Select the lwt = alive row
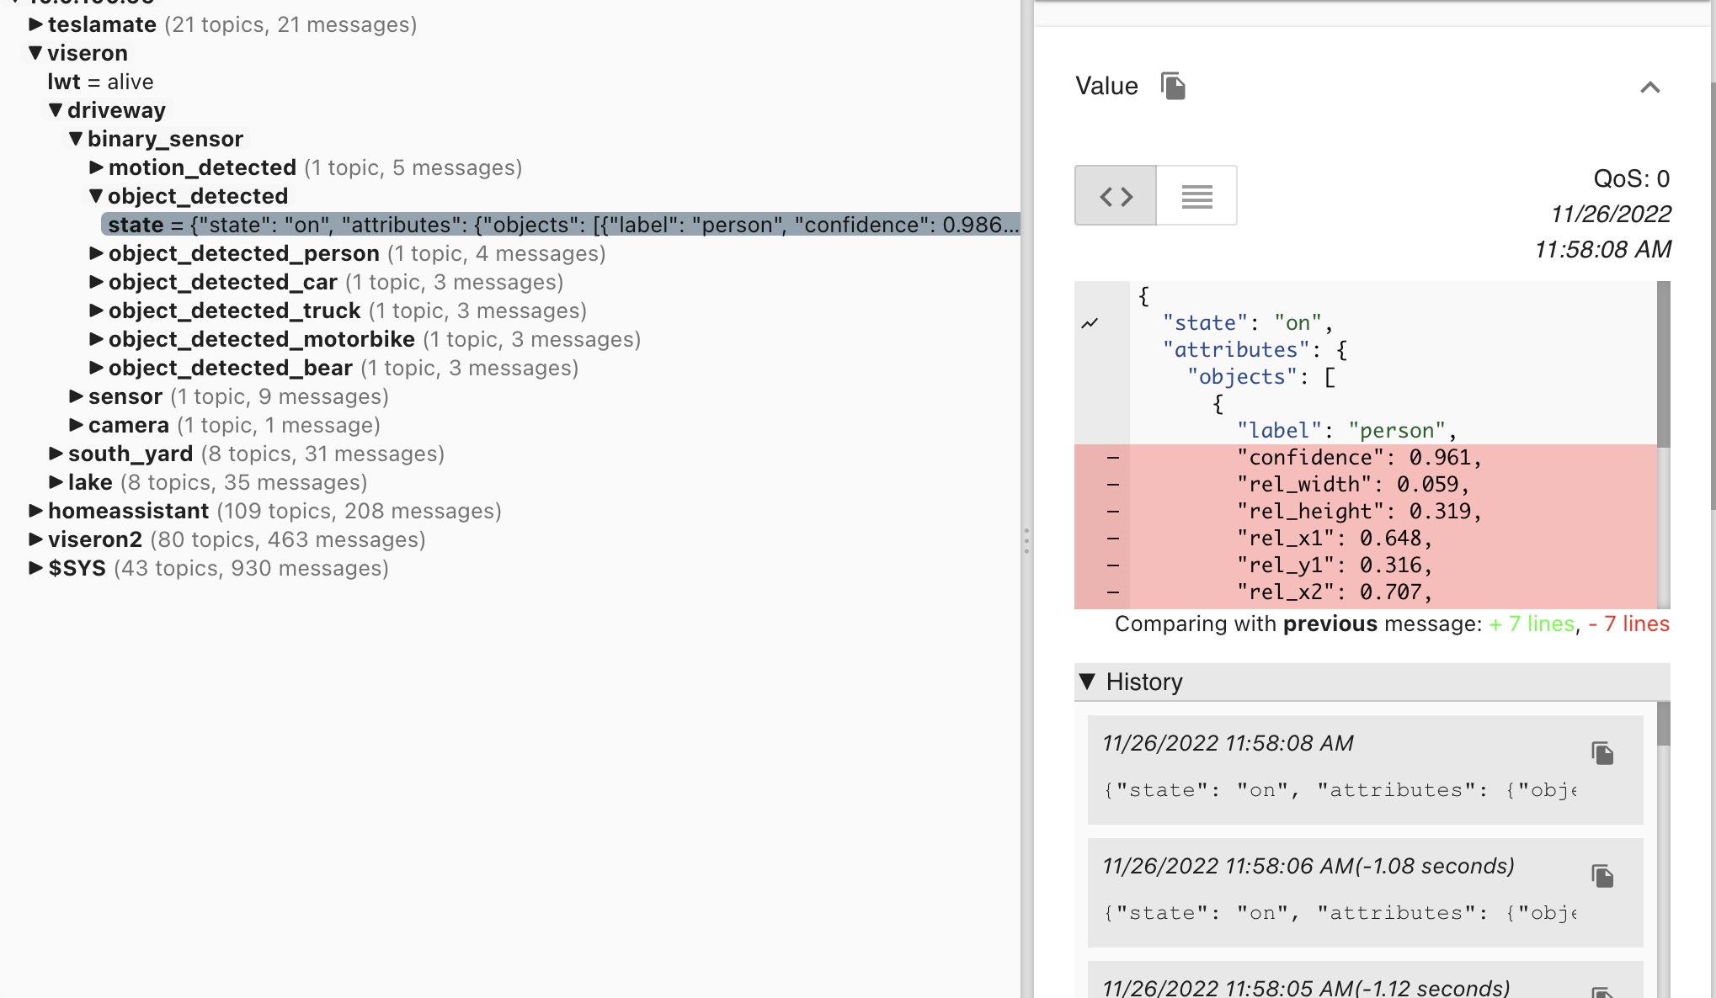Image resolution: width=1716 pixels, height=998 pixels. (x=100, y=82)
